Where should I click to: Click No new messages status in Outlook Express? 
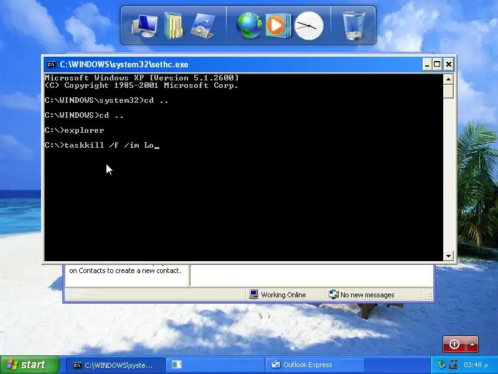(367, 295)
